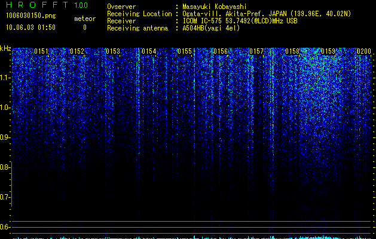Click the 0156 time marker

(221, 51)
